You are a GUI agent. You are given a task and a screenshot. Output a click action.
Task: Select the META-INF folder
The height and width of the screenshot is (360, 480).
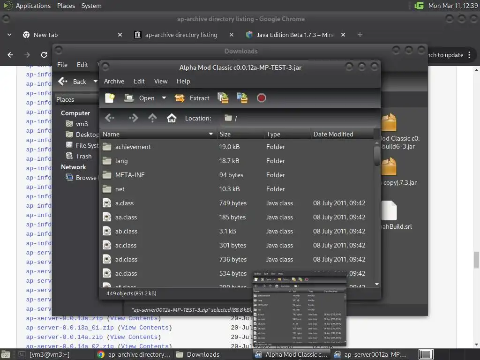coord(237,175)
